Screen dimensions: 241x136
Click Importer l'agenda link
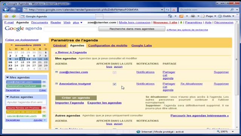69,103
